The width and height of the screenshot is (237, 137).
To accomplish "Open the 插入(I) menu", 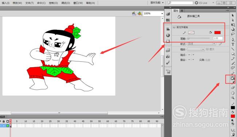I will click(x=5, y=3).
